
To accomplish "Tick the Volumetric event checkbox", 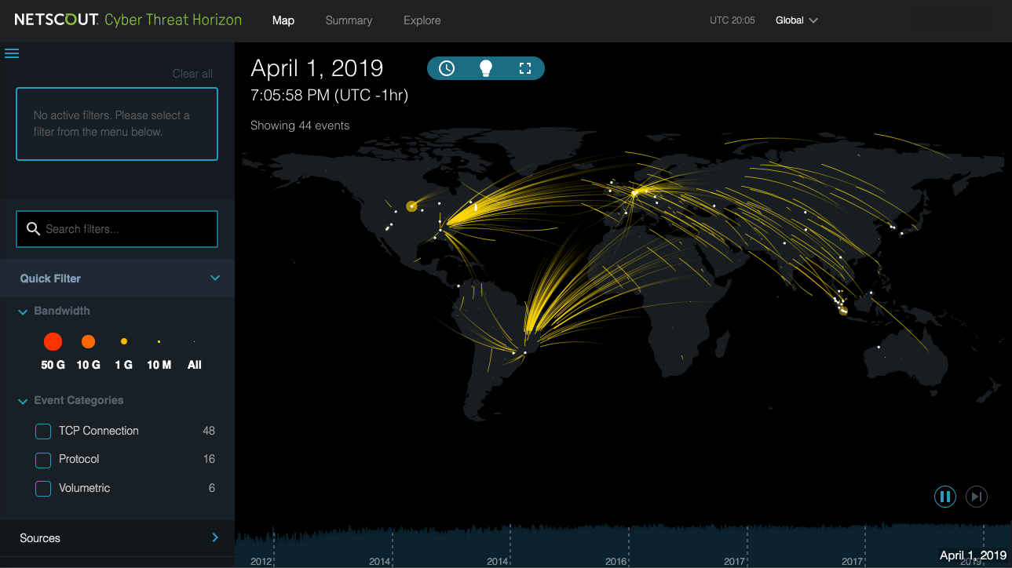I will point(43,489).
